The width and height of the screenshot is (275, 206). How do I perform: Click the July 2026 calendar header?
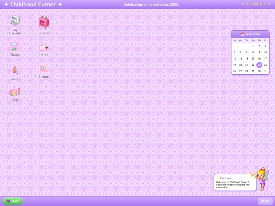[250, 34]
